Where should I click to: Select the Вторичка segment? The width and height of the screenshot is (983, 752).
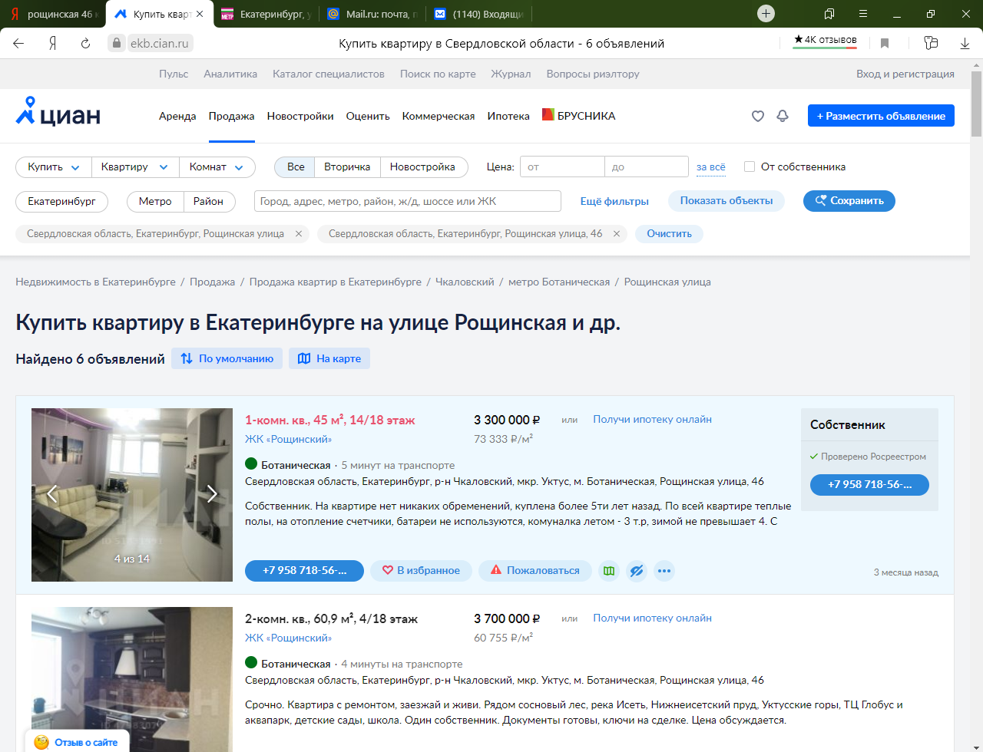(x=347, y=167)
